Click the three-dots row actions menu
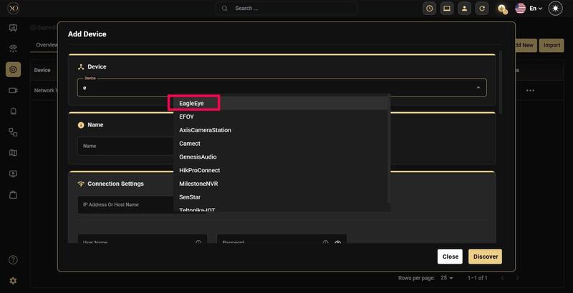This screenshot has height=293, width=573. pos(530,90)
